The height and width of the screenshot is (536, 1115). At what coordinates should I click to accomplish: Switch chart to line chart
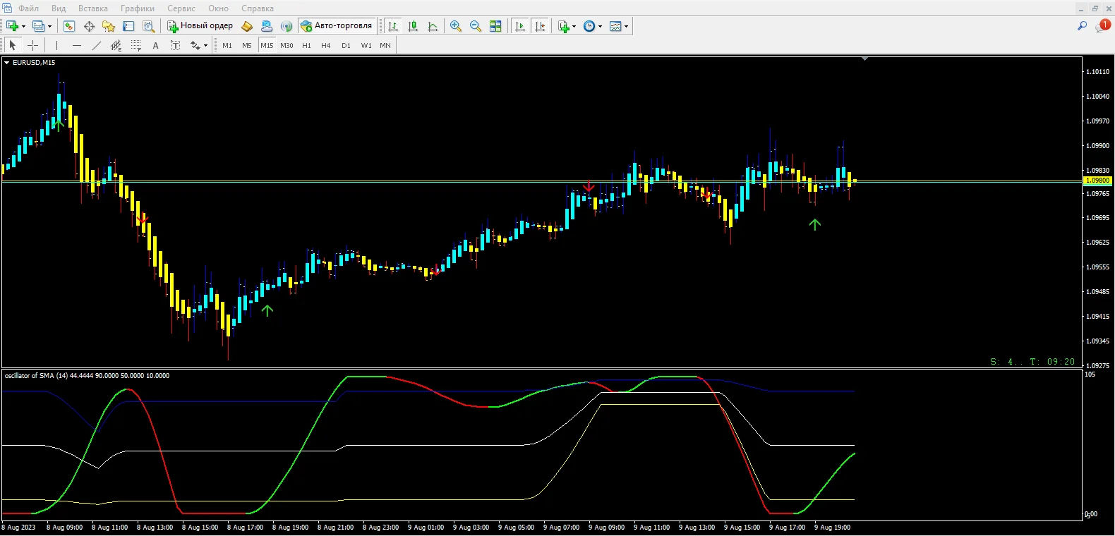(x=433, y=26)
